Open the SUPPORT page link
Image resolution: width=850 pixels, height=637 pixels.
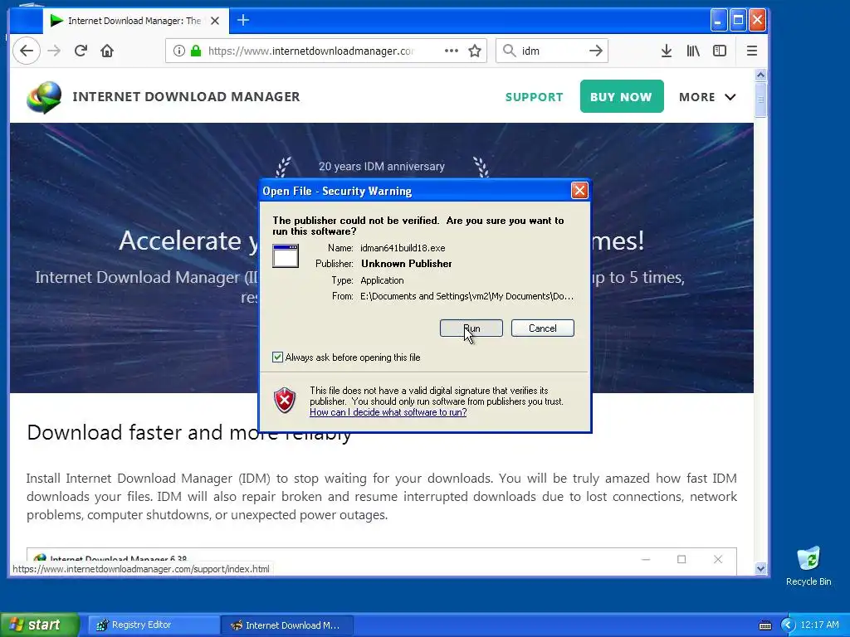point(534,97)
